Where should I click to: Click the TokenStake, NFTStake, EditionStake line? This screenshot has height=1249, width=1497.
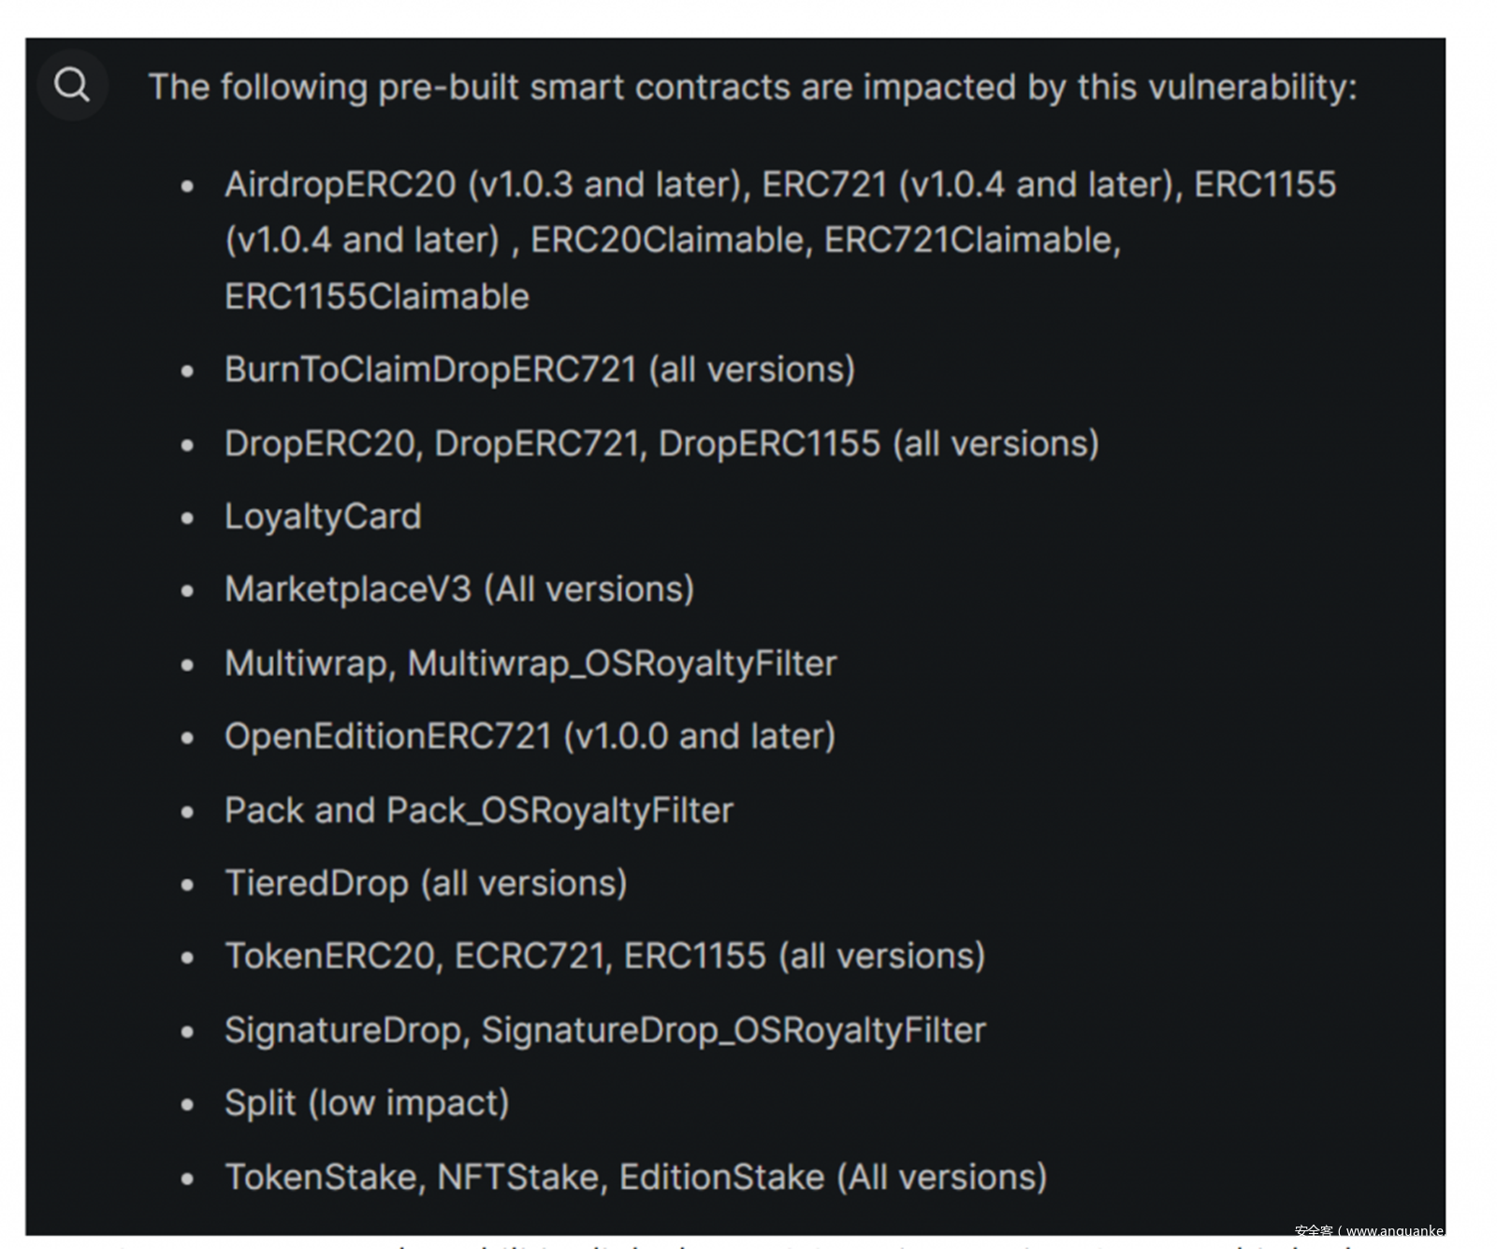(635, 1177)
